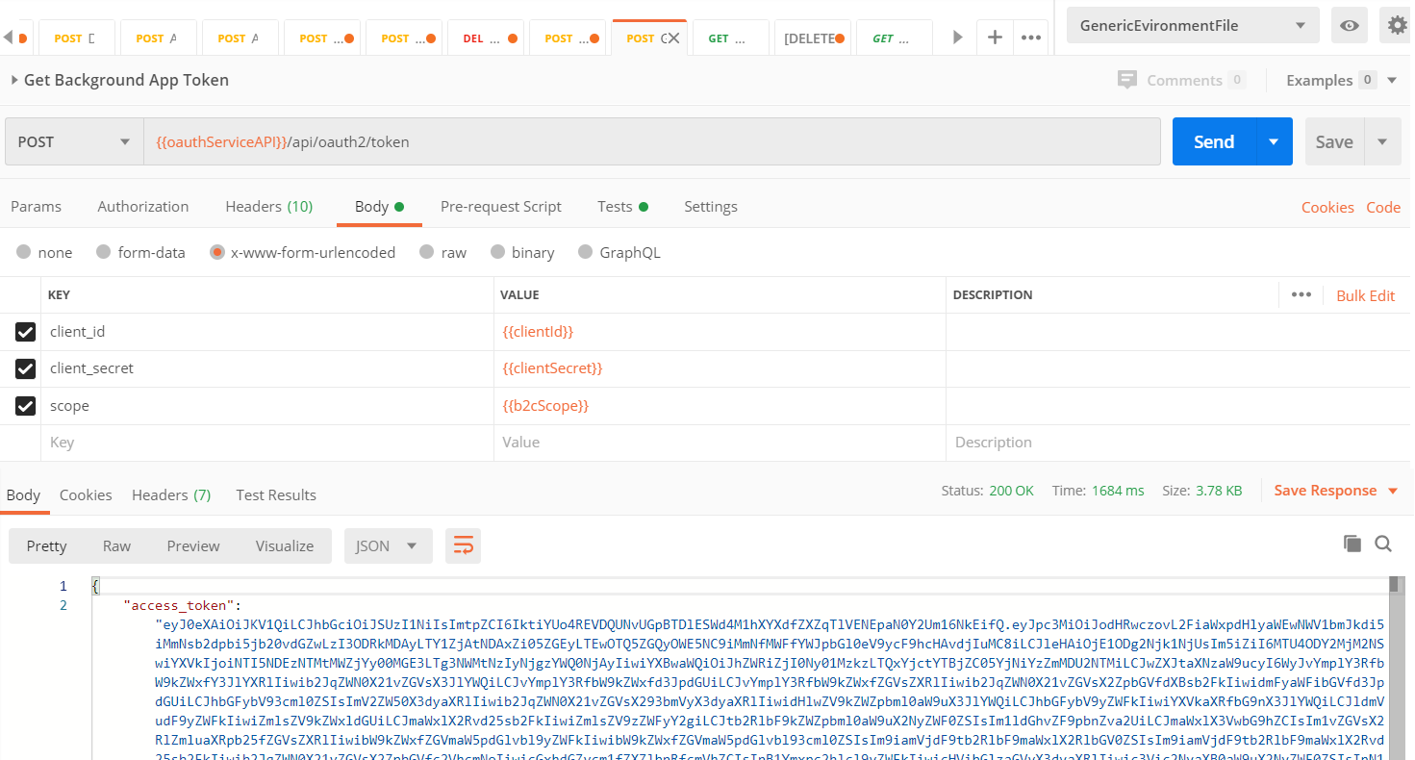
Task: Click the blue Send button
Action: (x=1213, y=141)
